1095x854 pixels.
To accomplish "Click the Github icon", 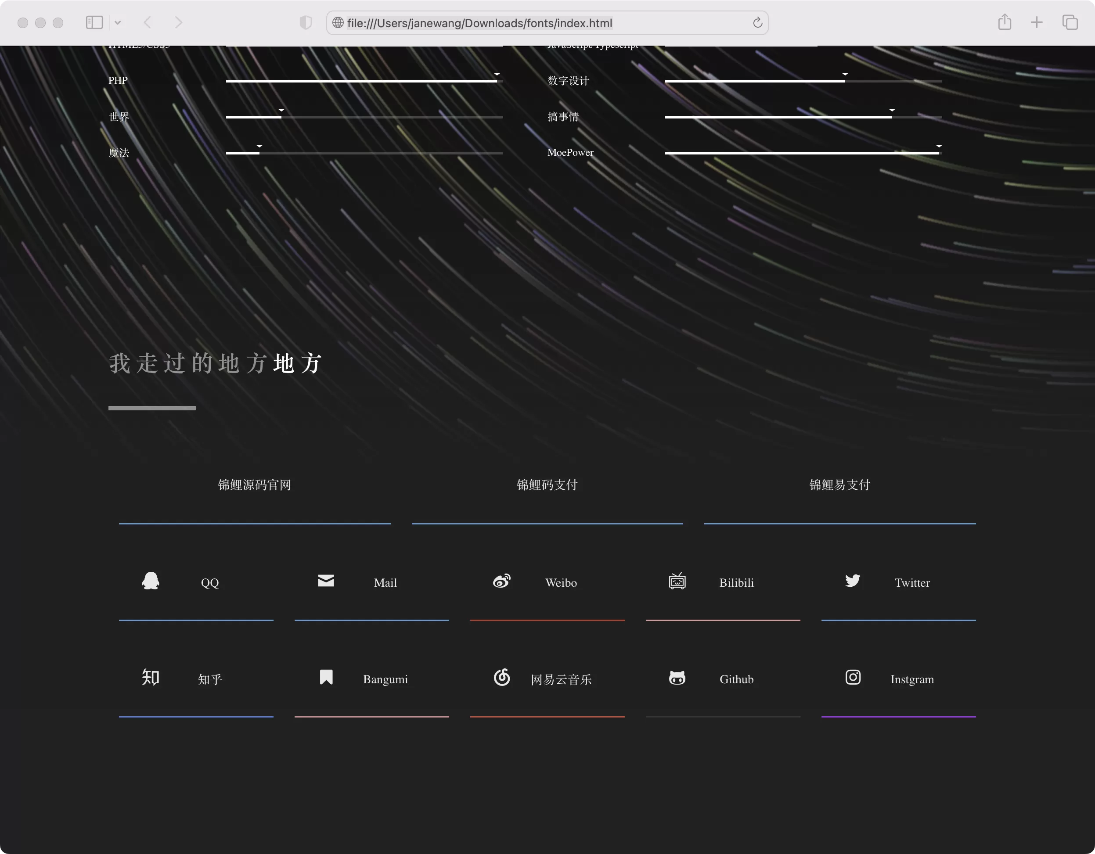I will point(677,677).
